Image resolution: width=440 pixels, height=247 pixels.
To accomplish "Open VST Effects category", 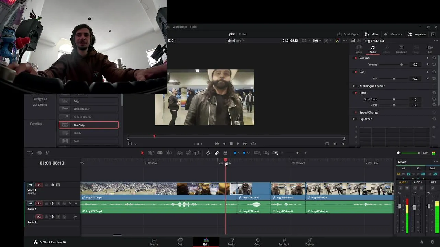I will pos(40,105).
